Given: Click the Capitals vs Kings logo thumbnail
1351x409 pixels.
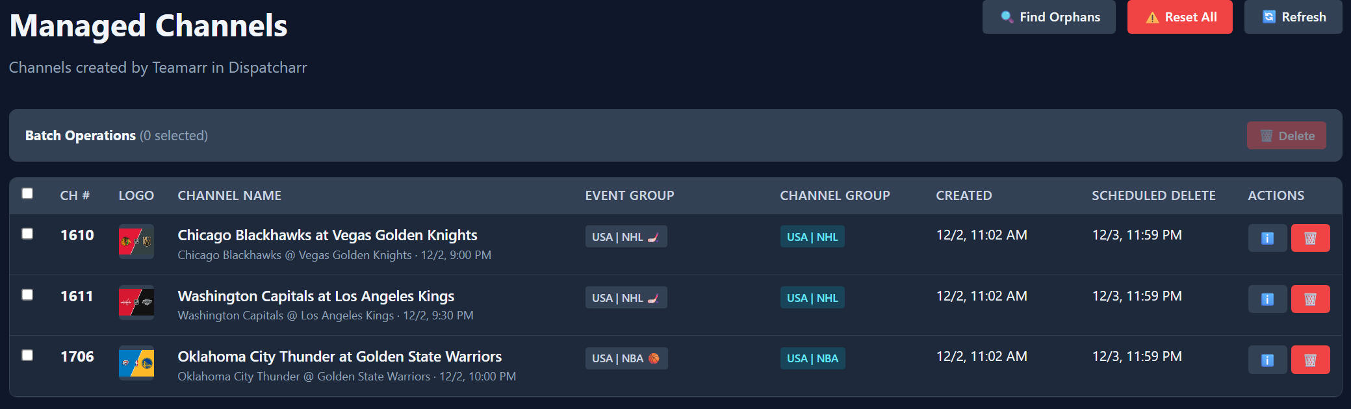Looking at the screenshot, I should click(x=136, y=303).
